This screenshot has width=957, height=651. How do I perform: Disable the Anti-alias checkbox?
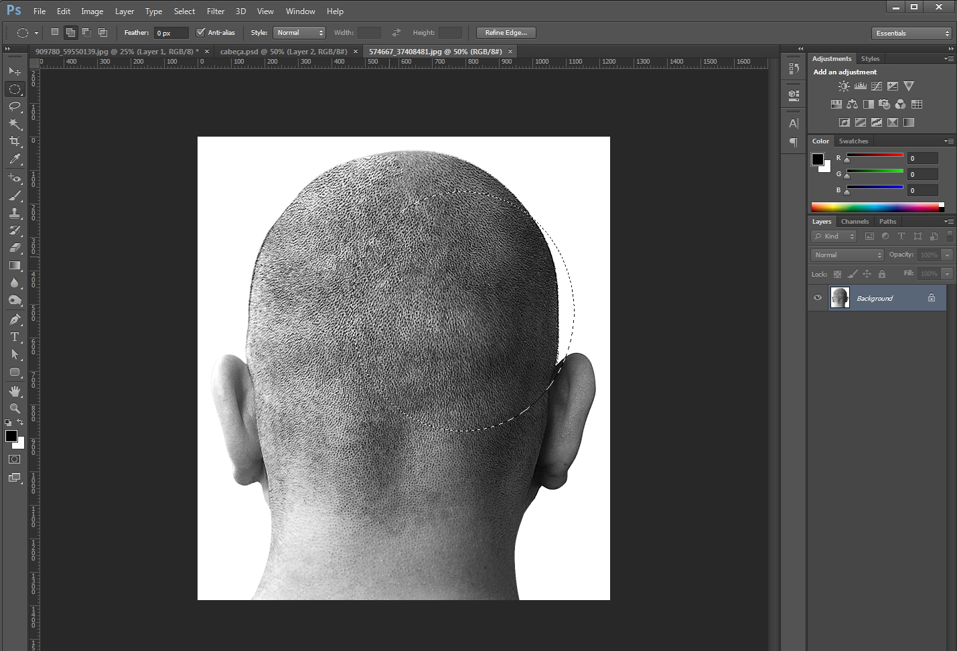click(x=200, y=32)
